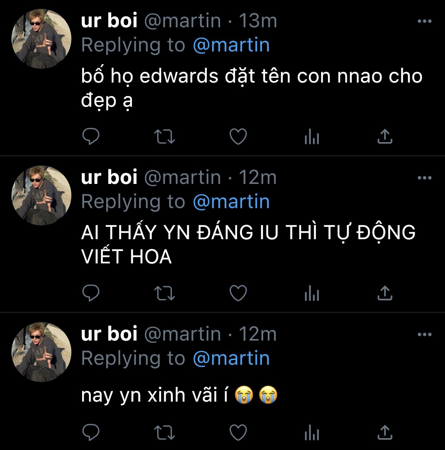
Task: Like the 'nay yn xinh vãi í' tweet
Action: [238, 432]
